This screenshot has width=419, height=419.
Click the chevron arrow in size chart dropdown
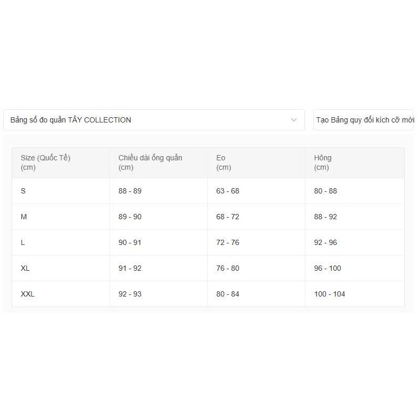point(294,120)
